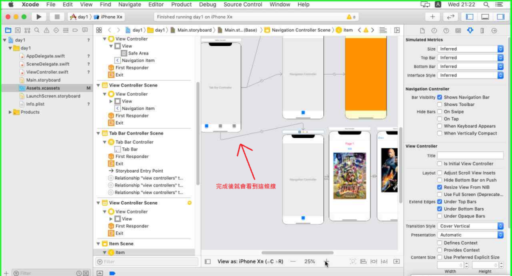Open the Source Control menu
Viewport: 512px width, 276px height.
(x=242, y=4)
